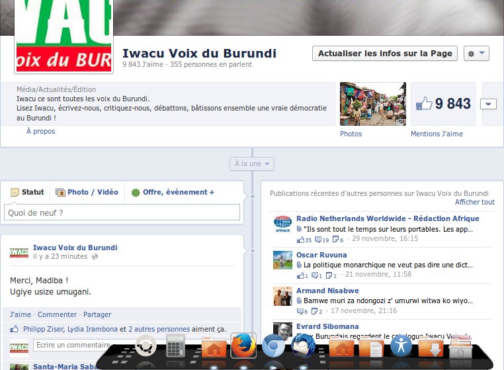Image resolution: width=504 pixels, height=370 pixels.
Task: Click Commenter under the Madiba post
Action: (x=58, y=314)
